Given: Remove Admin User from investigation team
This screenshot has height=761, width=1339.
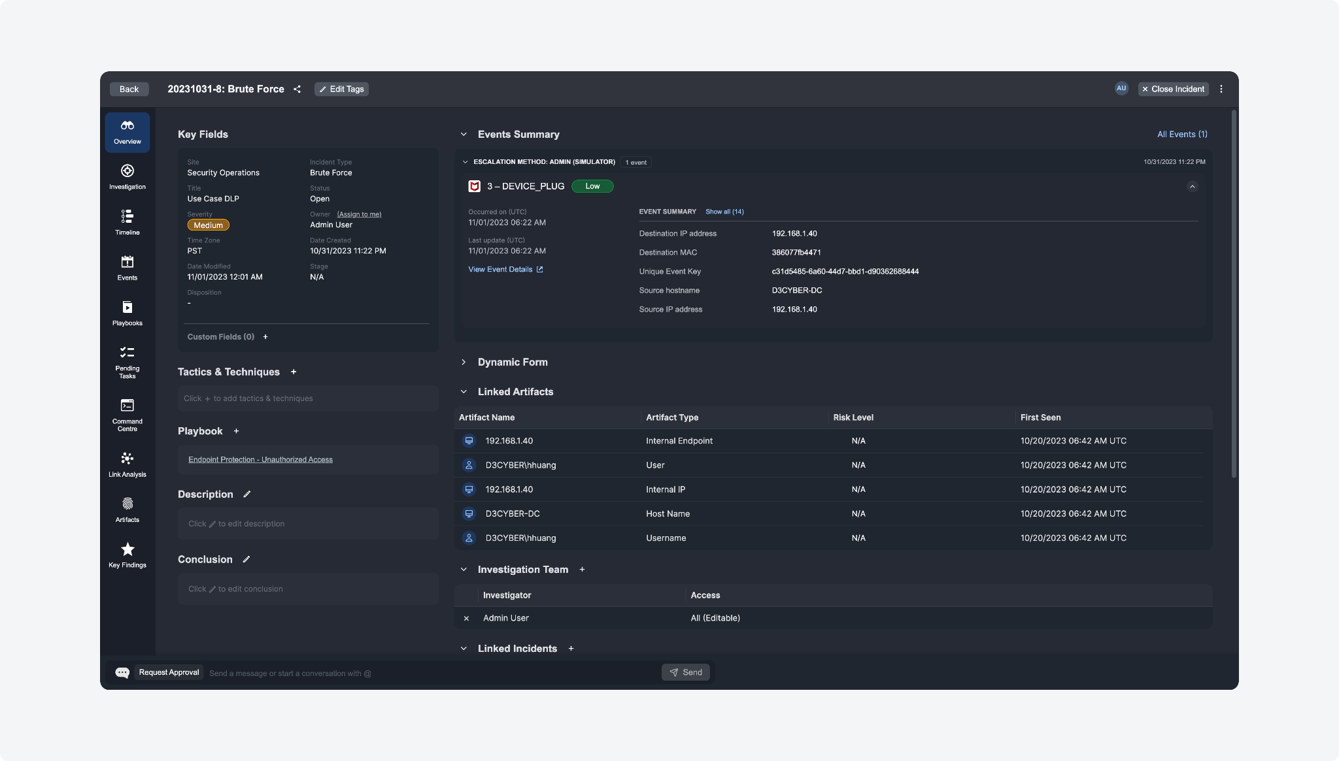Looking at the screenshot, I should (466, 619).
